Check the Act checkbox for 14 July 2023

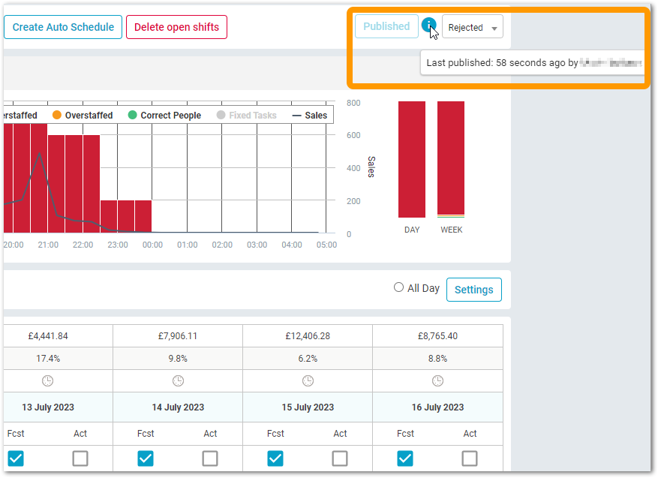pyautogui.click(x=210, y=458)
